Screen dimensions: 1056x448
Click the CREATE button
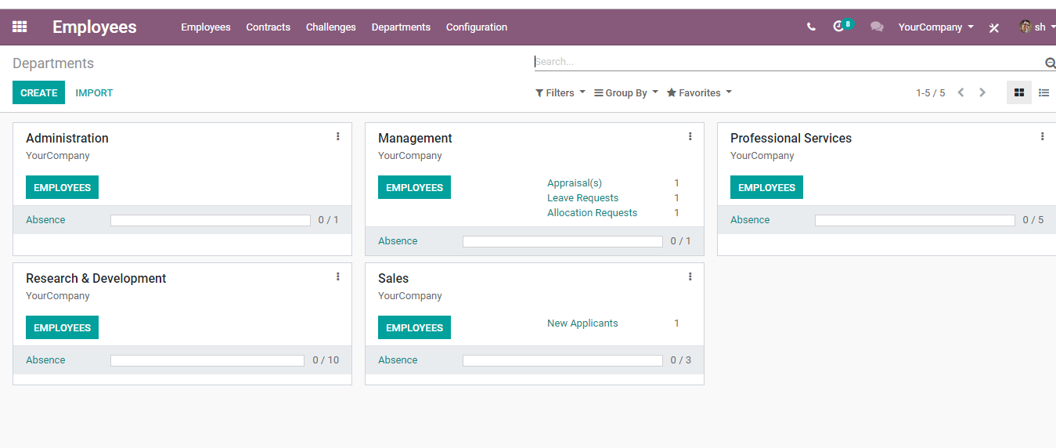tap(39, 92)
